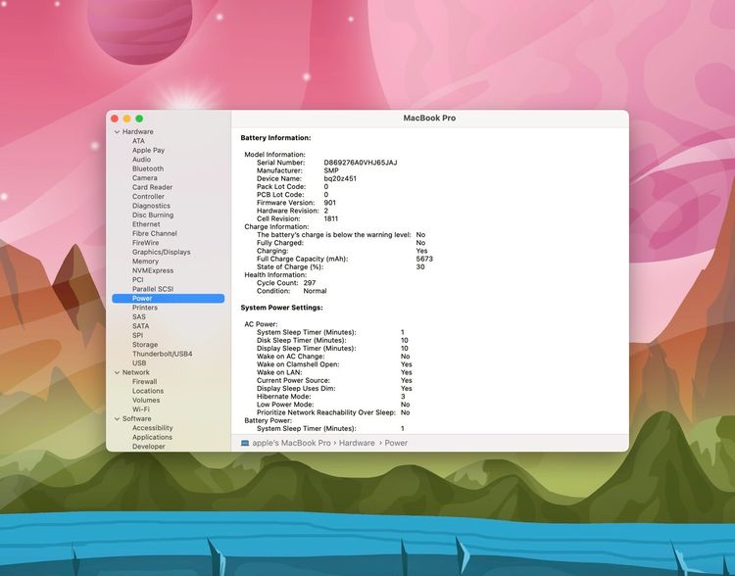The height and width of the screenshot is (576, 735).
Task: Click the Full Charge Capacity value 5673
Action: click(x=424, y=259)
